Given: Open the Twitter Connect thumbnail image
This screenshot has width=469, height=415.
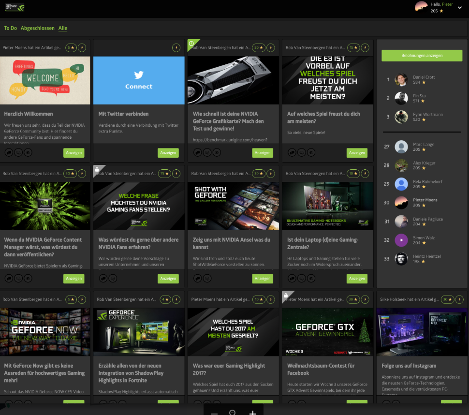Looking at the screenshot, I should [139, 80].
